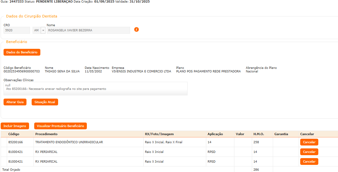This screenshot has width=338, height=172.
Task: Cancel the Tratamento Endodôntico Unirradicular procedure
Action: pos(309,142)
